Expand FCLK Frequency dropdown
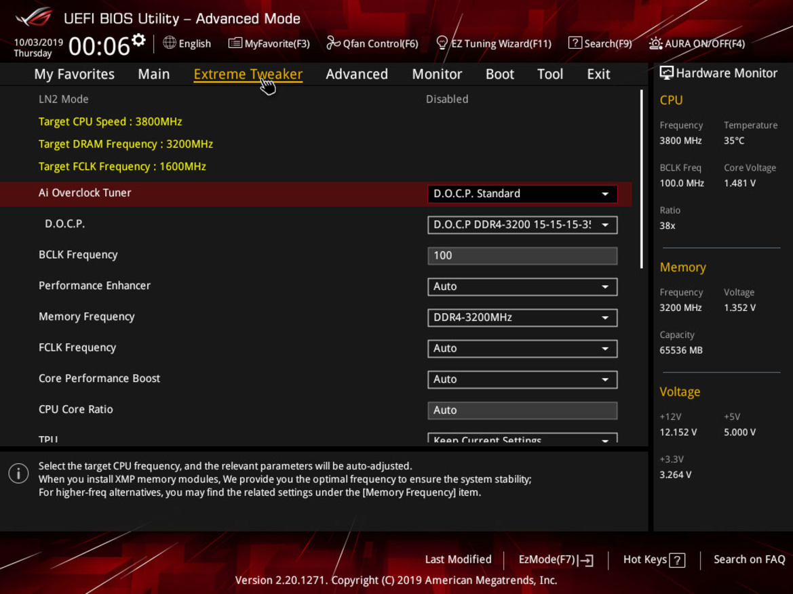 click(522, 349)
